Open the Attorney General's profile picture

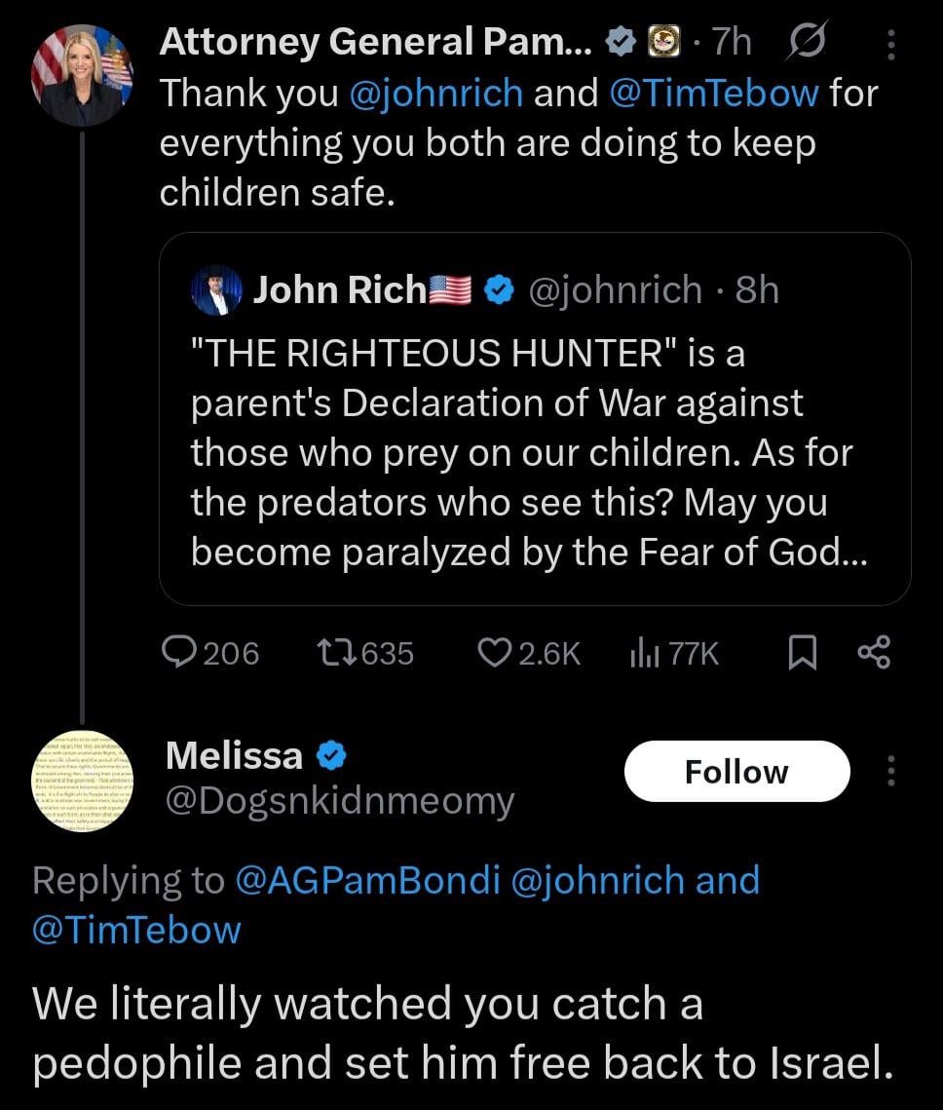tap(81, 76)
